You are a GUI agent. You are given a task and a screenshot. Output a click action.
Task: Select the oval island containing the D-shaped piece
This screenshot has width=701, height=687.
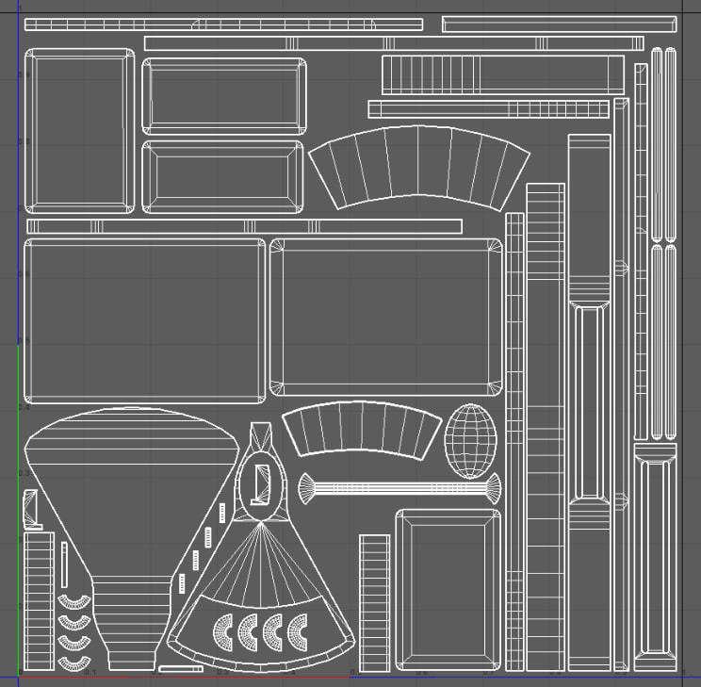point(262,485)
